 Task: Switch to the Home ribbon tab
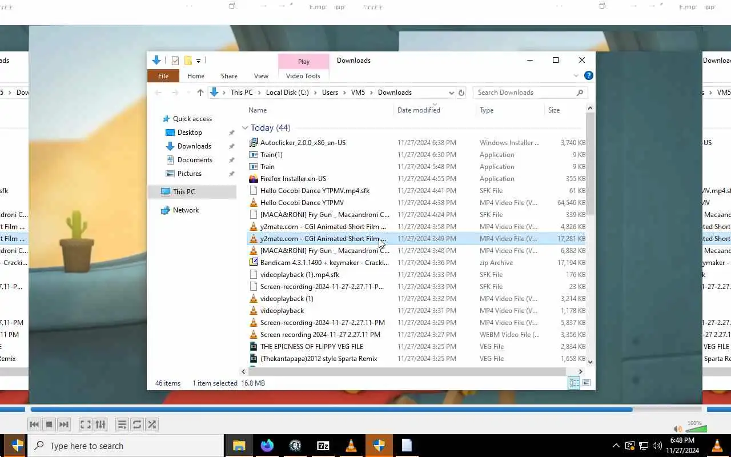(x=196, y=76)
